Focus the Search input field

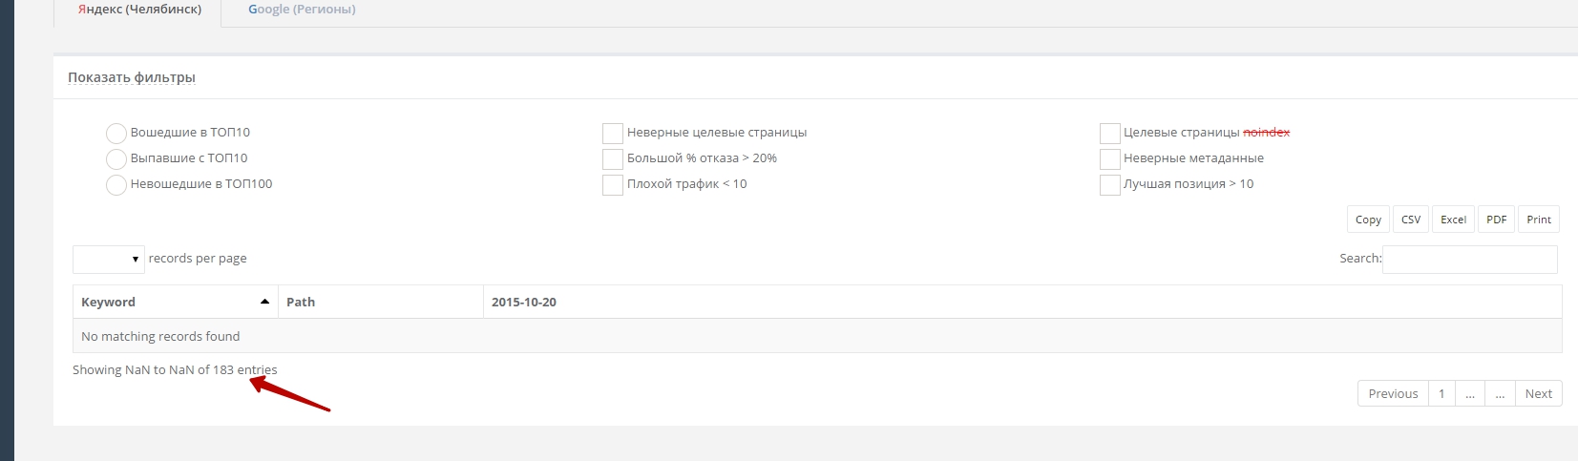click(1469, 259)
